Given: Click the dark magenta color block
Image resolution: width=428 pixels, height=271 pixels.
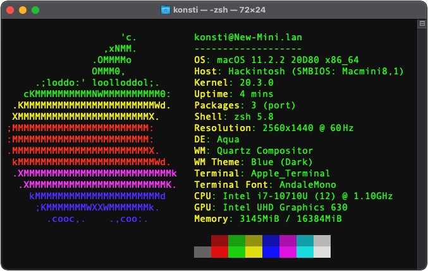Looking at the screenshot, I should pos(288,241).
